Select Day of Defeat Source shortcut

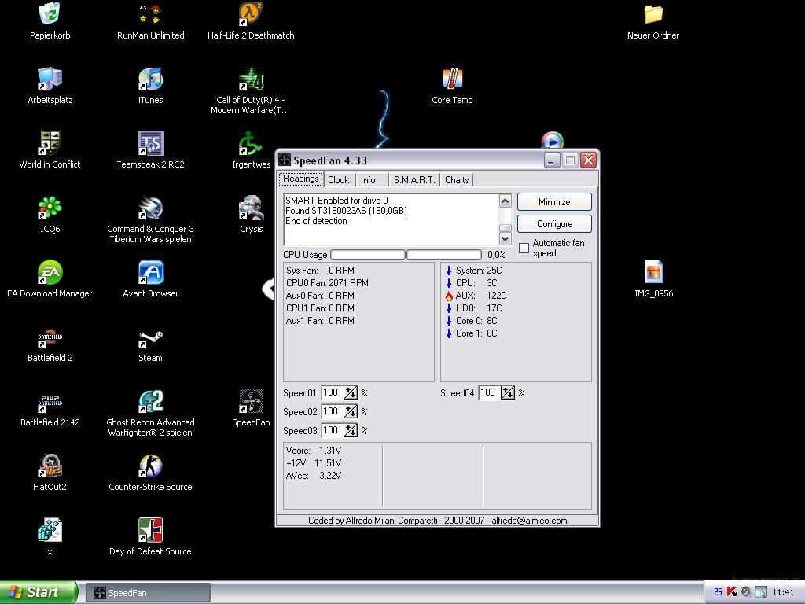coord(150,531)
